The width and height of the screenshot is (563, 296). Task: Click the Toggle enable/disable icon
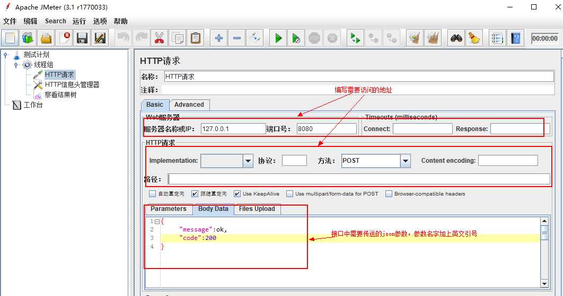254,38
